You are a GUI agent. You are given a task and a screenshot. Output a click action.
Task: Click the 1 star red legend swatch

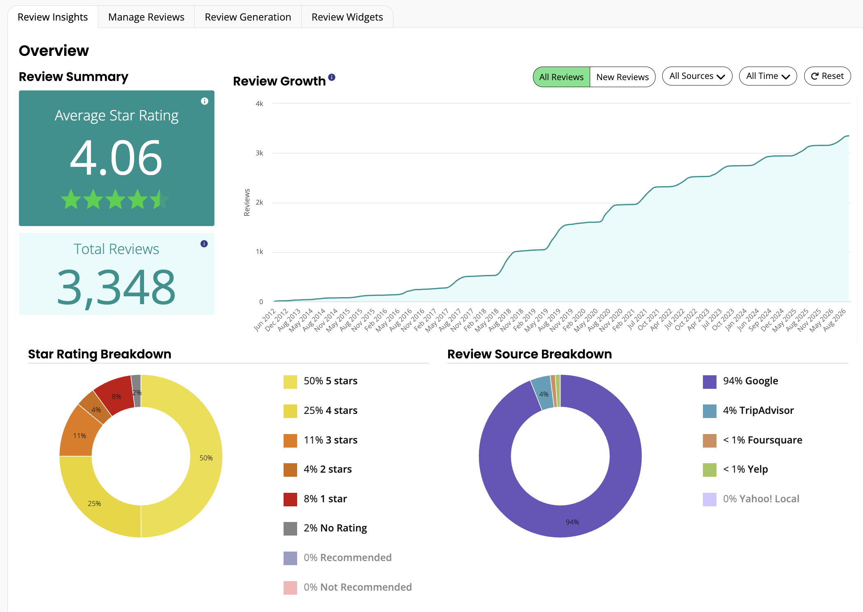tap(290, 499)
